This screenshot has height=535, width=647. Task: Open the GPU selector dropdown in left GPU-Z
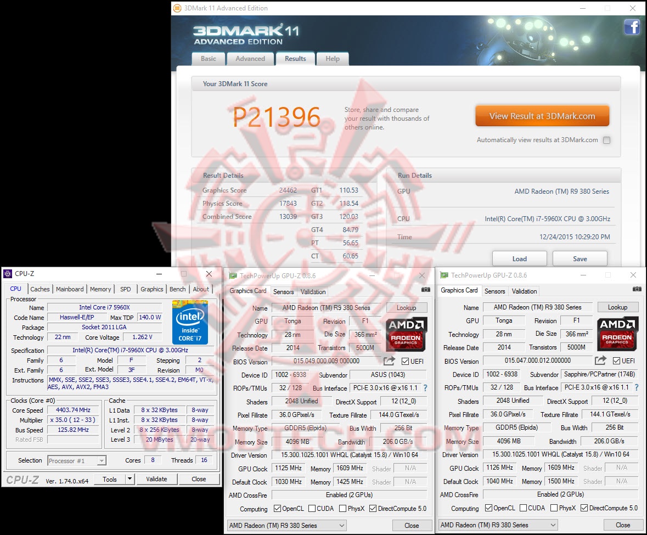[287, 526]
